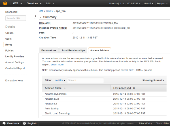Click the AWS orange cube logo
Screen dimensions: 170x126
[x=5, y=3]
